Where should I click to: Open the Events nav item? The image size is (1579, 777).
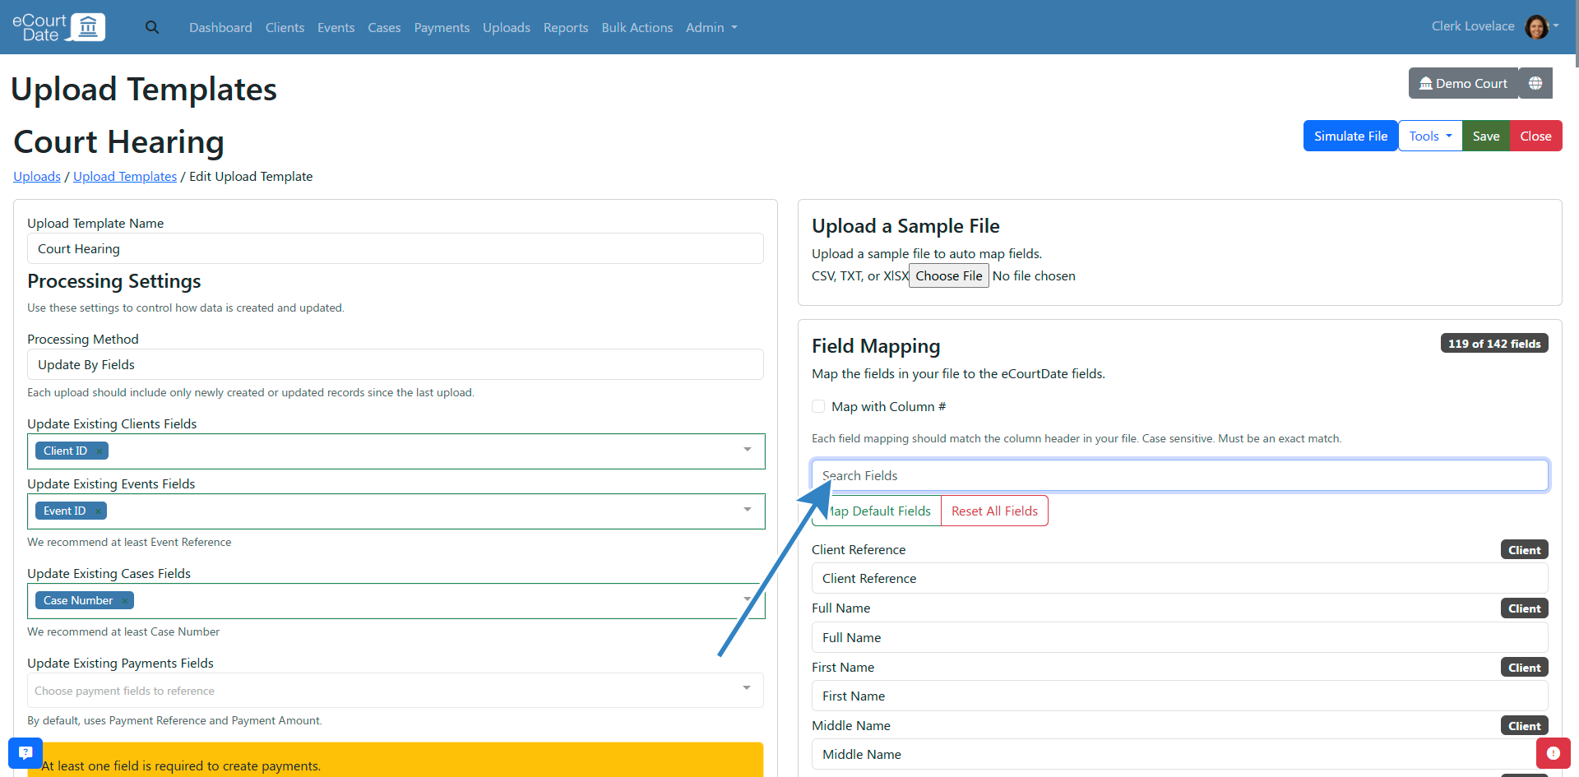tap(336, 27)
